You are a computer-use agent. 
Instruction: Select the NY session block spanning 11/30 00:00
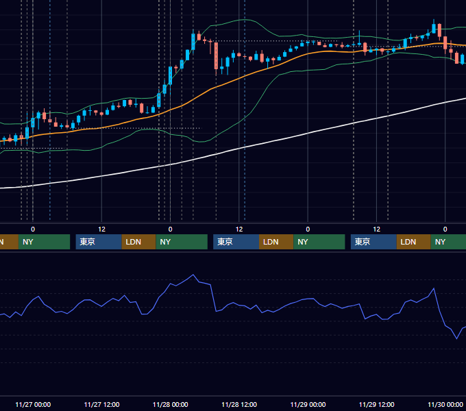[x=448, y=242]
